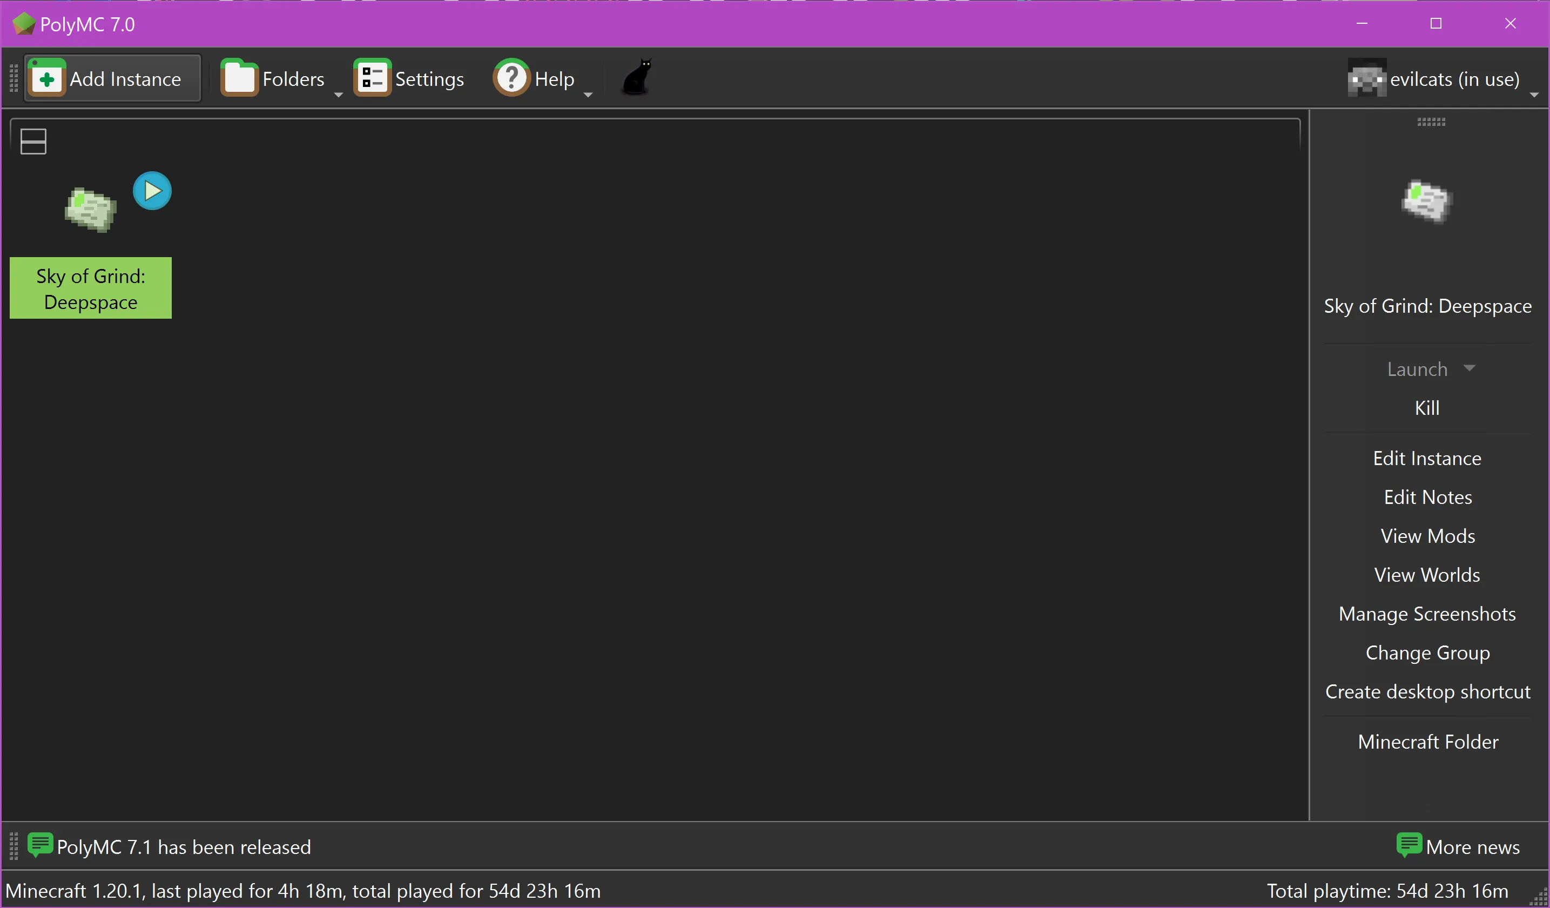Image resolution: width=1550 pixels, height=908 pixels.
Task: Open the Minecraft Folder
Action: coord(1427,742)
